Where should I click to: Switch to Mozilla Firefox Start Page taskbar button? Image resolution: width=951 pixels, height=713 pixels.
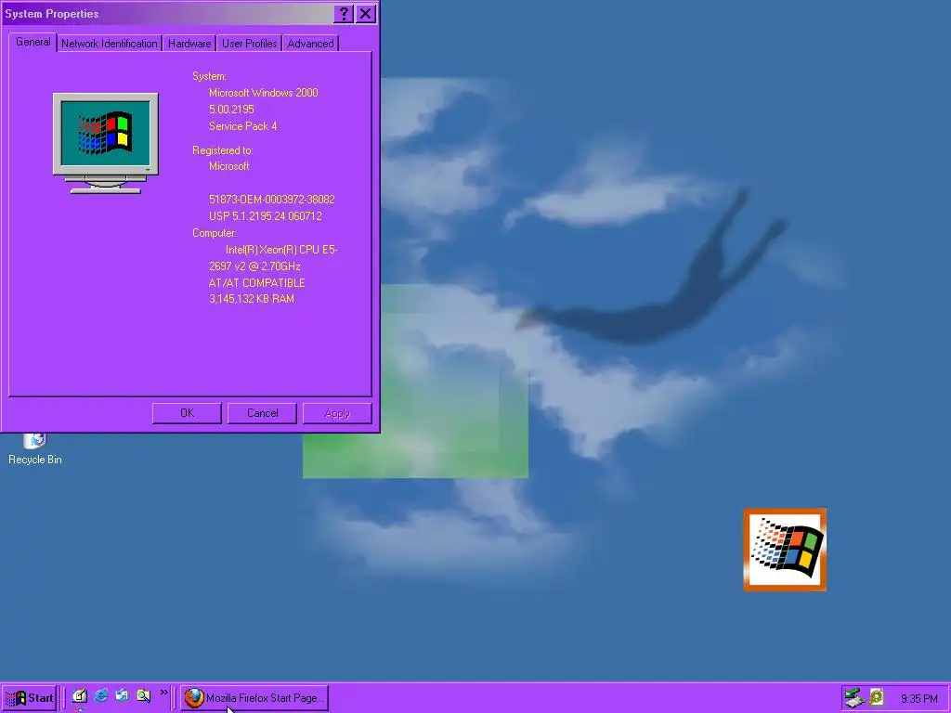pos(254,698)
